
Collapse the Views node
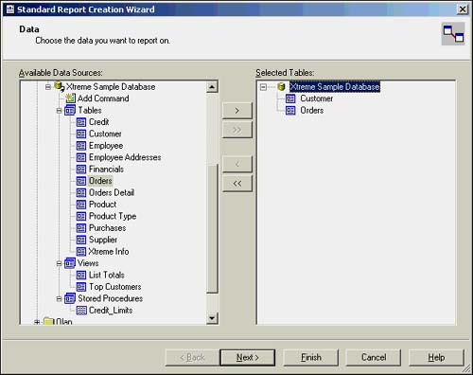tap(59, 263)
